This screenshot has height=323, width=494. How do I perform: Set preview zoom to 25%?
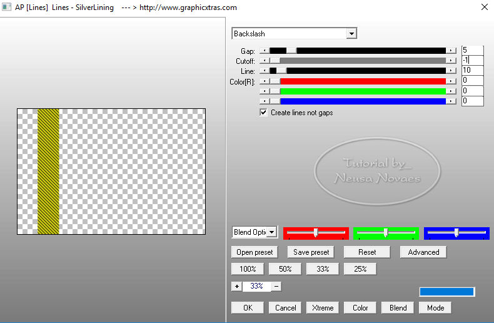point(360,269)
